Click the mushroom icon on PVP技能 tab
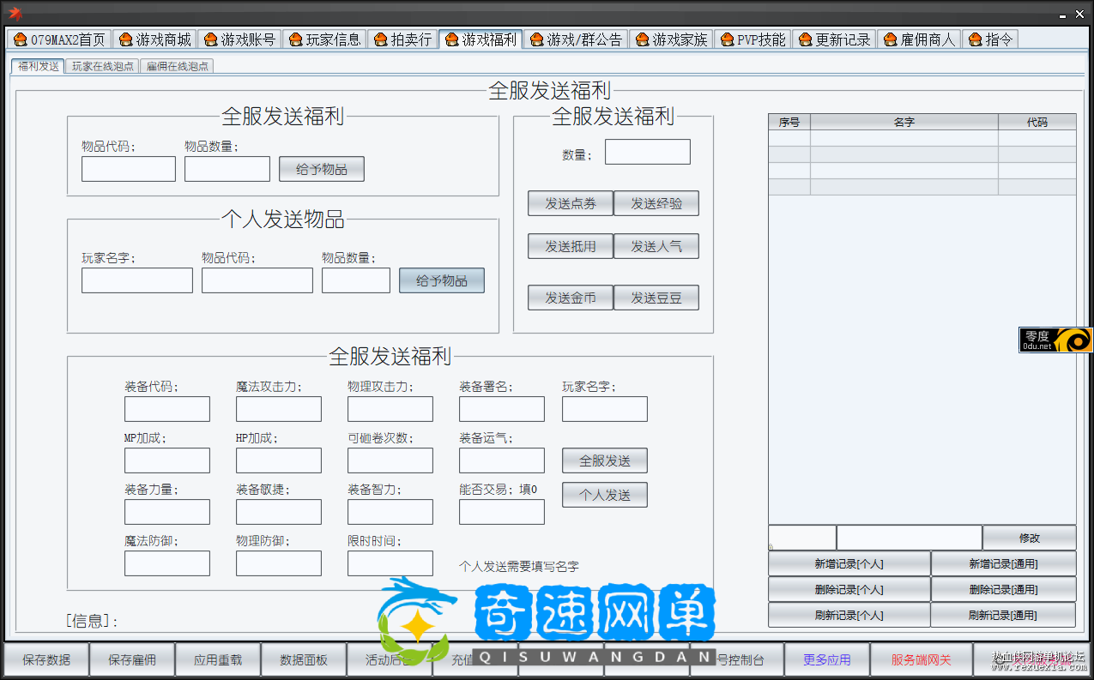Viewport: 1094px width, 680px height. (726, 39)
